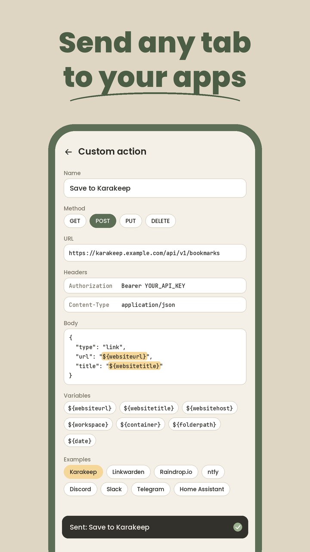Select the GET method
The height and width of the screenshot is (552, 310).
tap(75, 221)
